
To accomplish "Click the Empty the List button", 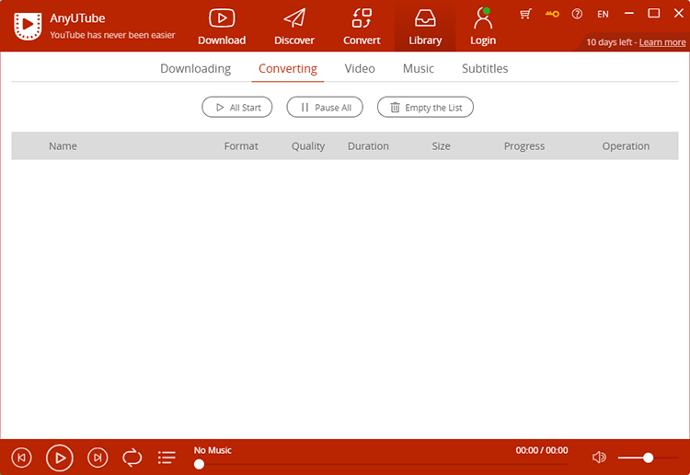I will tap(425, 107).
